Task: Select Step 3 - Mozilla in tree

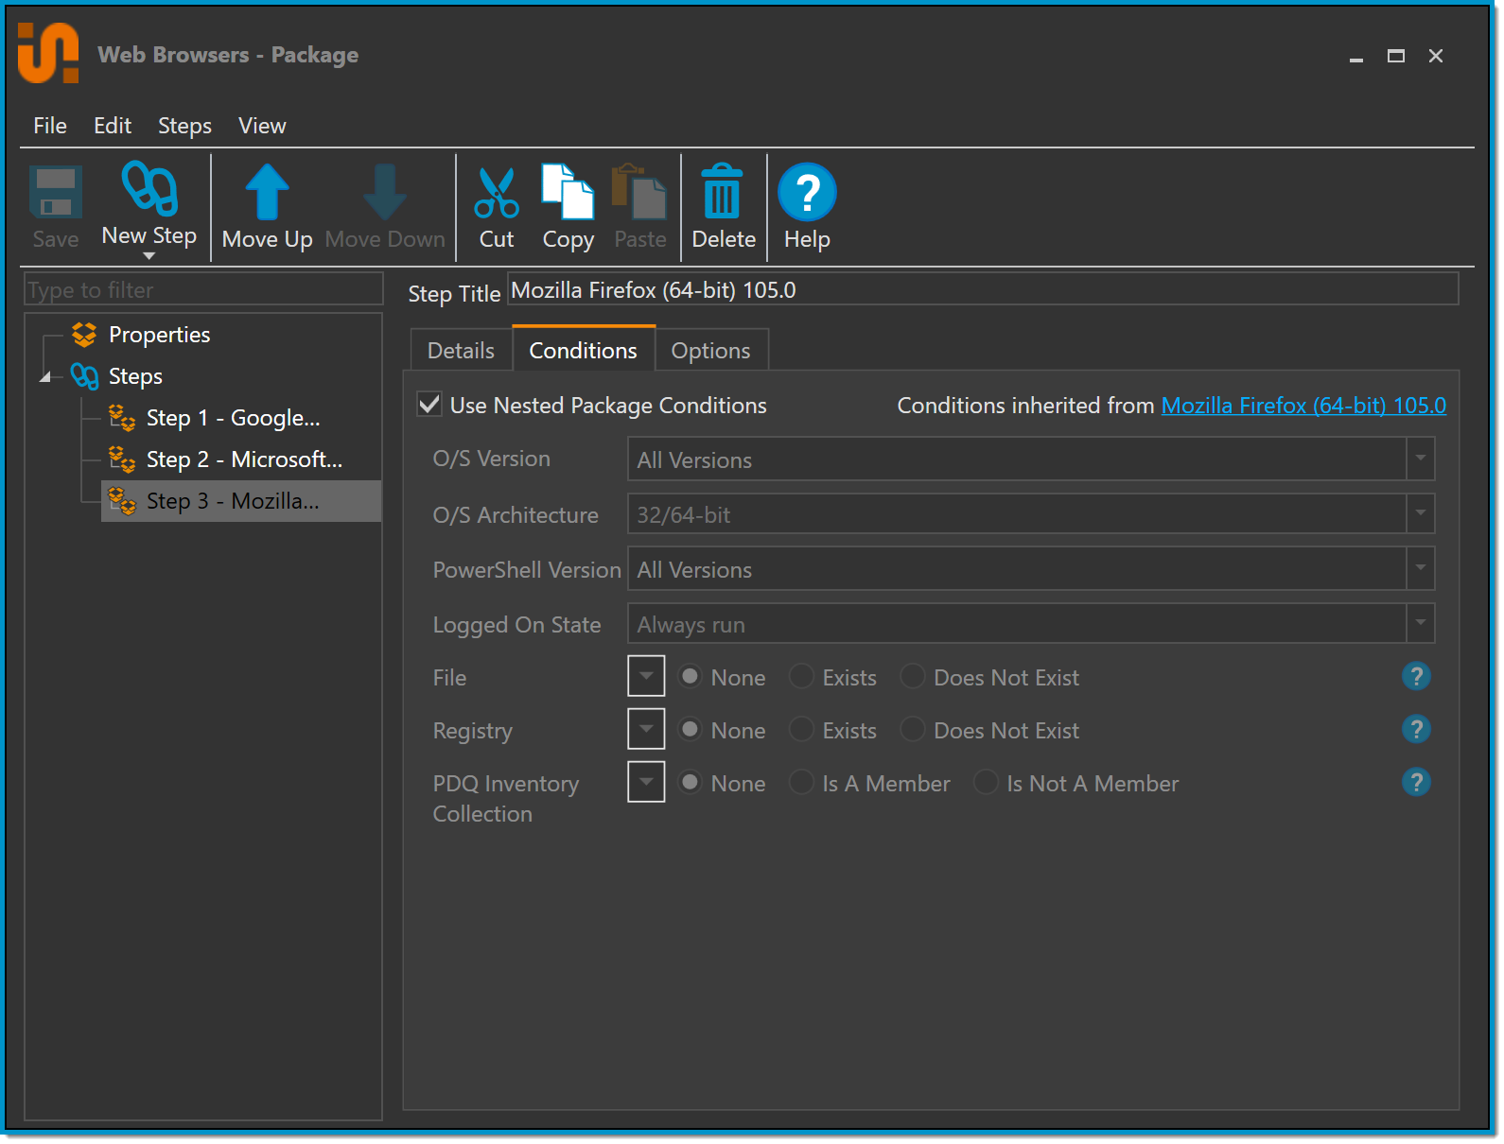Action: point(241,501)
